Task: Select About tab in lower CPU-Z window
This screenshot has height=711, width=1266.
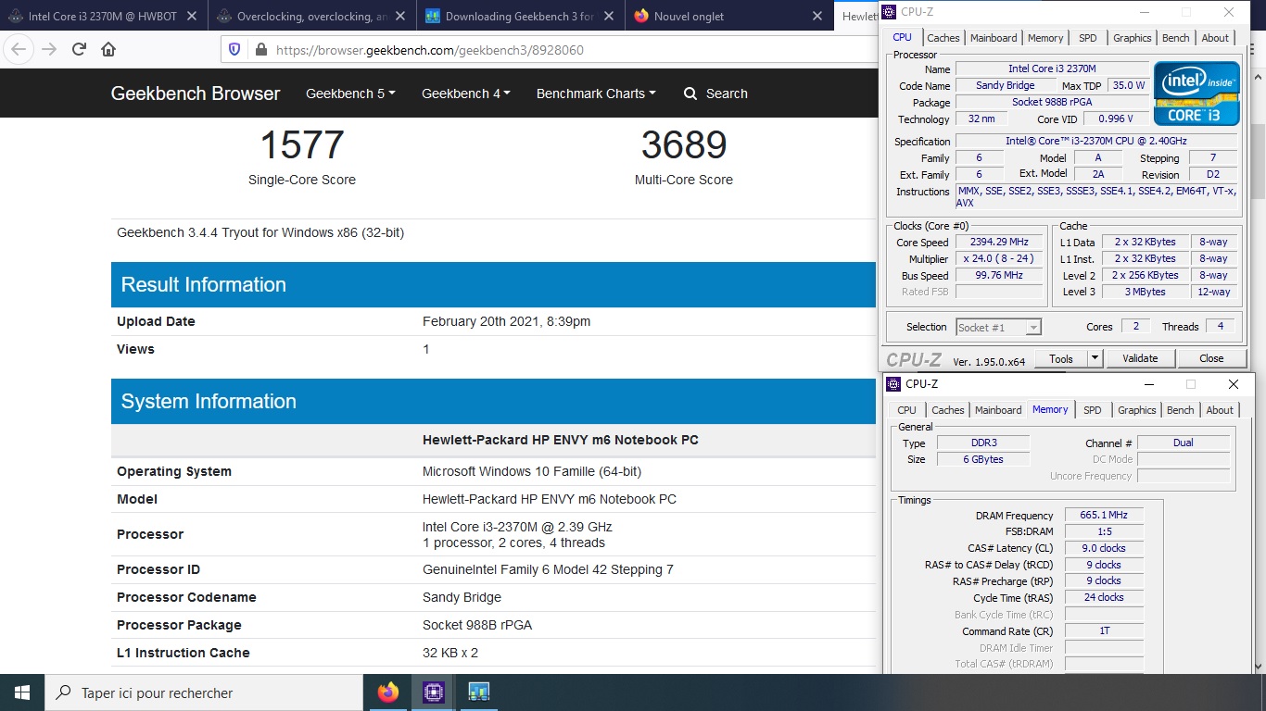Action: (1220, 410)
